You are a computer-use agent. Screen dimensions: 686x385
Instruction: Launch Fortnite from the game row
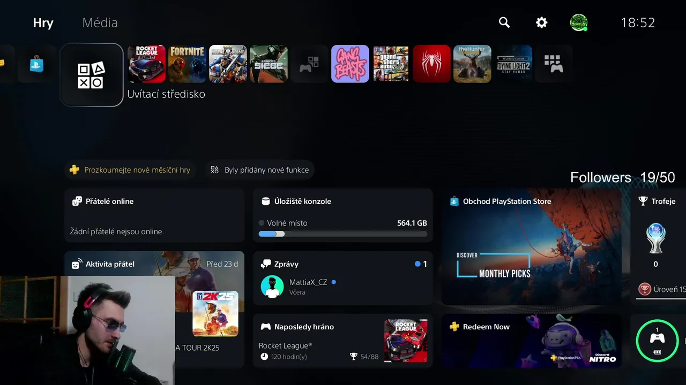(x=188, y=64)
